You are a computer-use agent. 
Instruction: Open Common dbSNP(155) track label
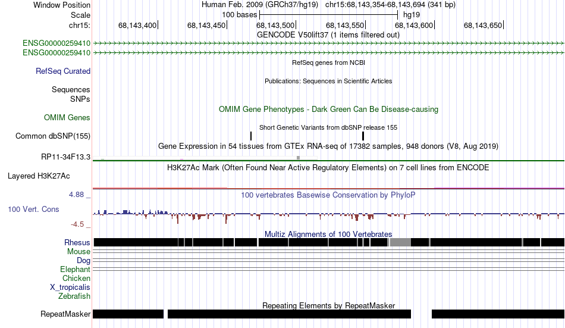coord(52,136)
